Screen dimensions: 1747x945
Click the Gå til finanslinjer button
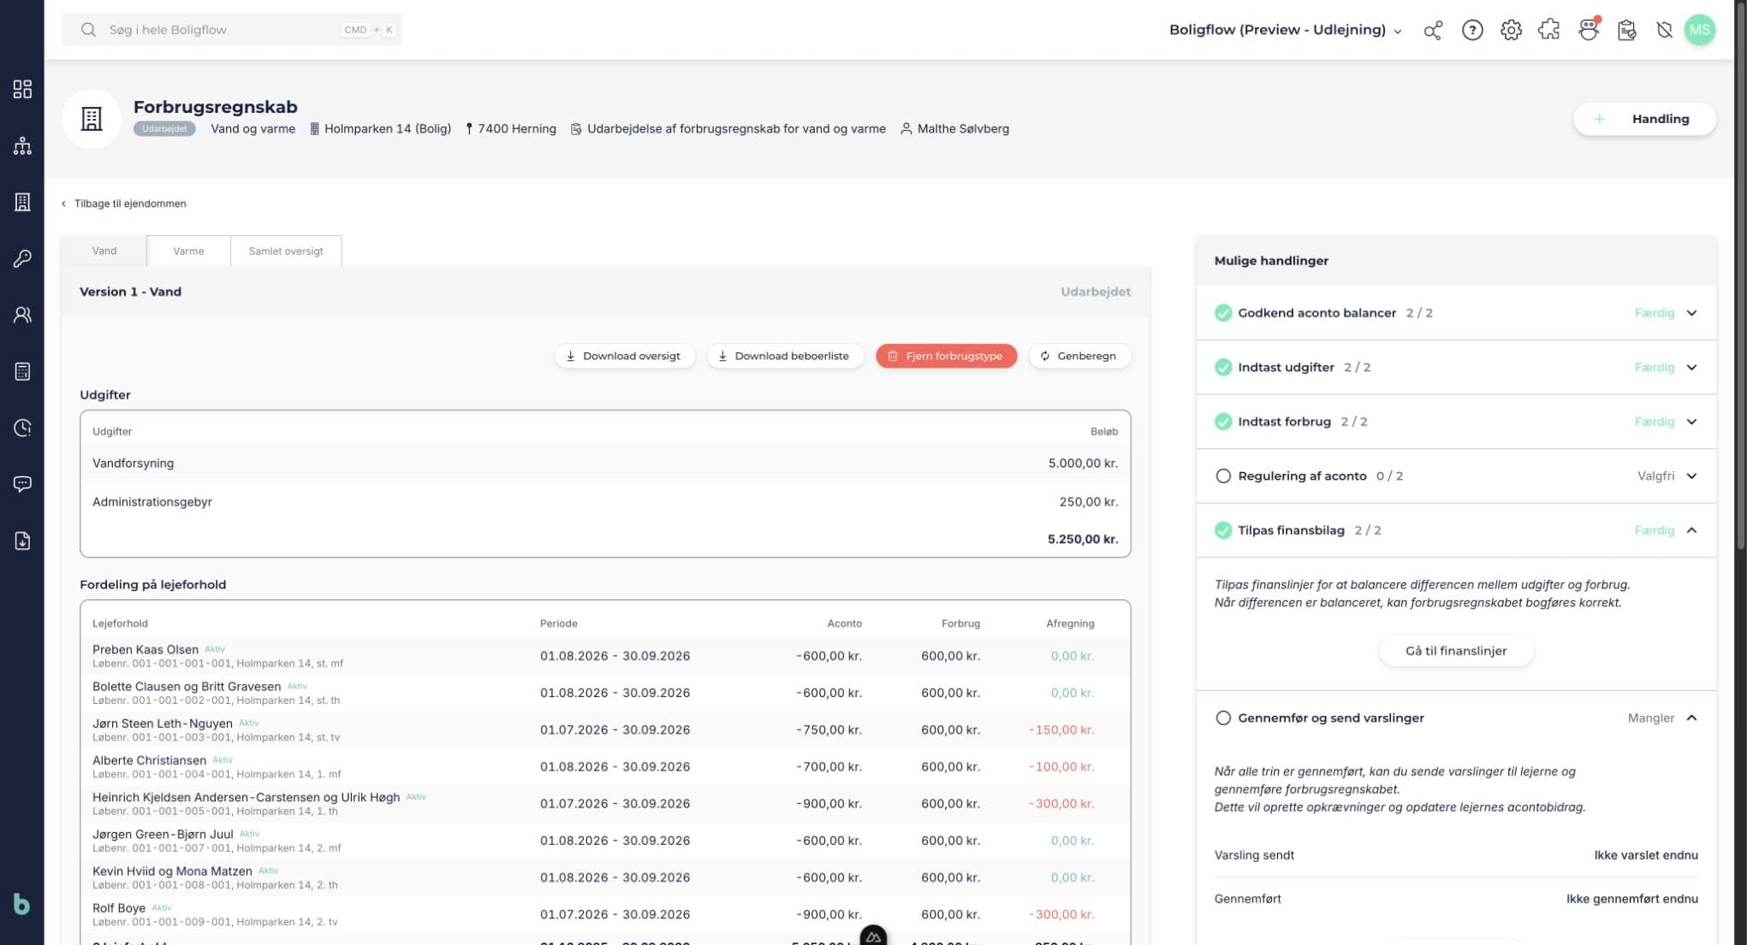point(1456,651)
